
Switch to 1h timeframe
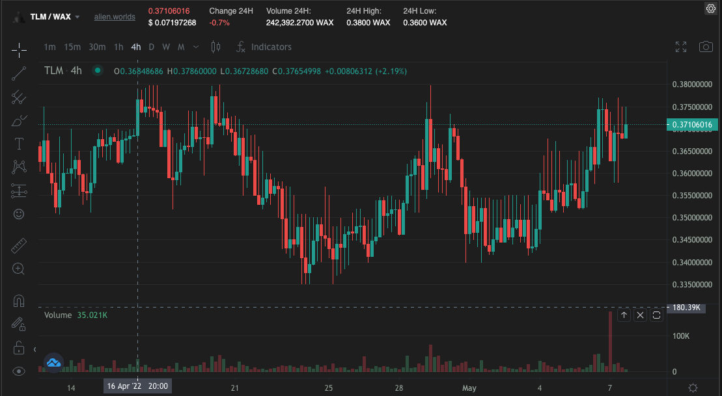118,47
